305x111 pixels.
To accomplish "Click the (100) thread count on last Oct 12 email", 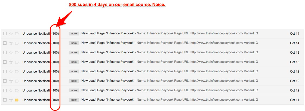I will tap(55, 90).
